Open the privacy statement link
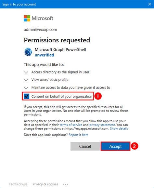This screenshot has height=188, width=154. 102,125
